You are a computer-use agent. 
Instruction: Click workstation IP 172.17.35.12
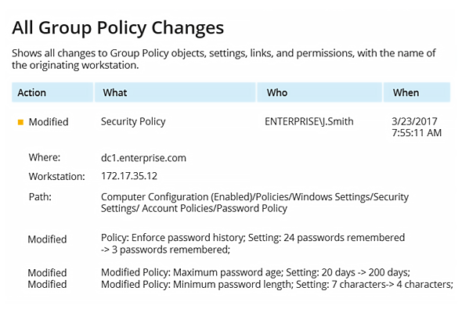click(129, 176)
